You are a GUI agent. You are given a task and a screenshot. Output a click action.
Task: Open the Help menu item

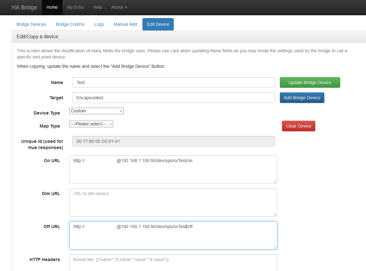[97, 7]
